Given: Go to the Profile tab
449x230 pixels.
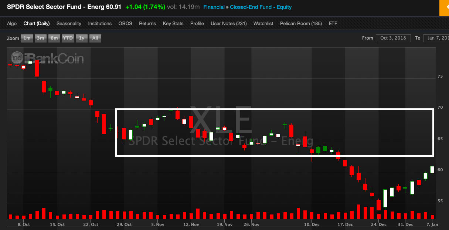Looking at the screenshot, I should tap(197, 23).
